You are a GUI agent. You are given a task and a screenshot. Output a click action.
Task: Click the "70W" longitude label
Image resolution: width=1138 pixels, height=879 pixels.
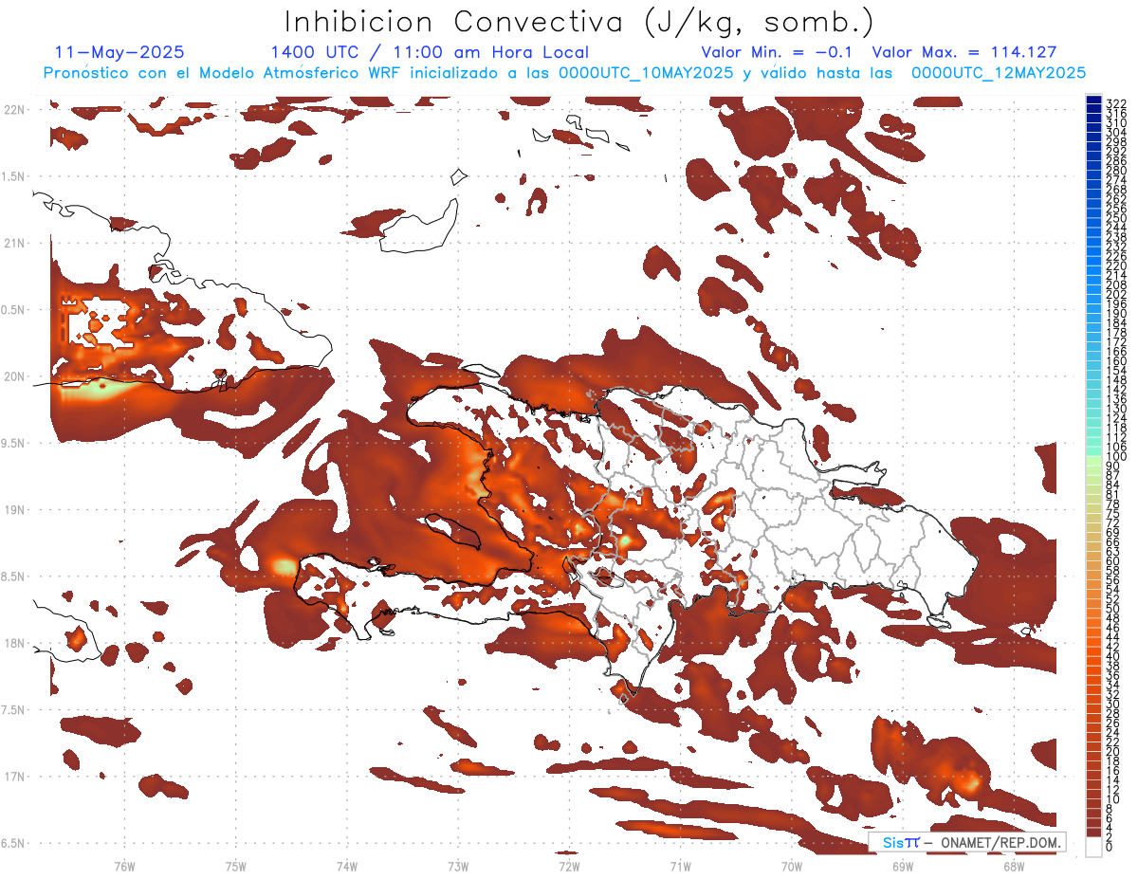(x=792, y=866)
